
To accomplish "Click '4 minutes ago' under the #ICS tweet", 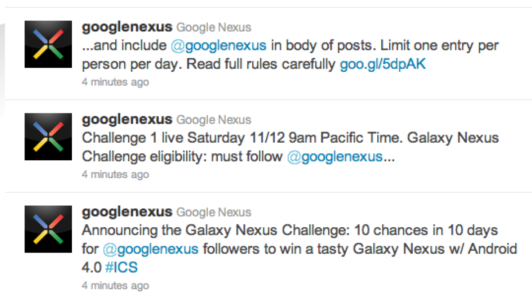I will pos(115,285).
